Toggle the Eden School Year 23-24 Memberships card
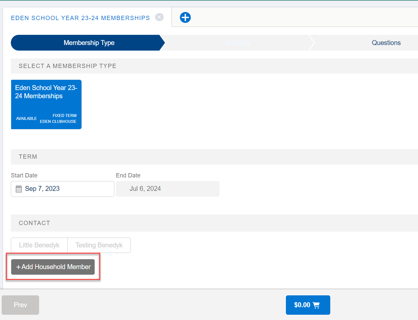Viewport: 418px width, 320px height. tap(46, 104)
